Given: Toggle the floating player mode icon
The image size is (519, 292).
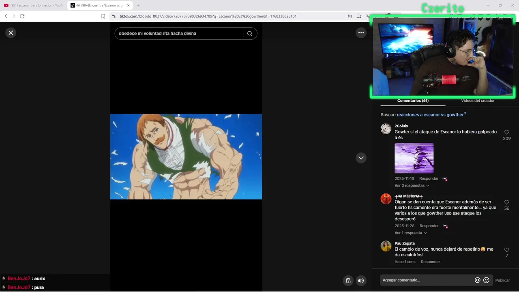Looking at the screenshot, I should click(x=348, y=281).
